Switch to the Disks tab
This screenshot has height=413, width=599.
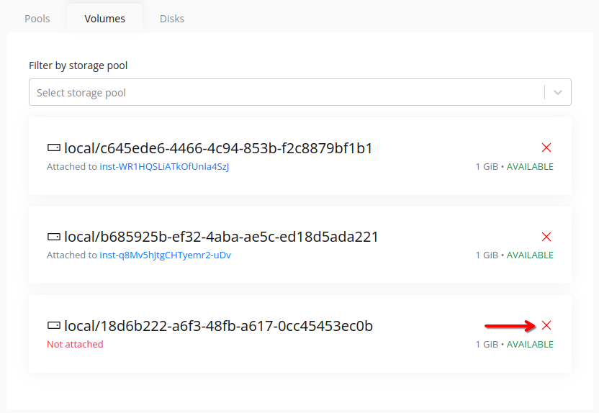172,19
